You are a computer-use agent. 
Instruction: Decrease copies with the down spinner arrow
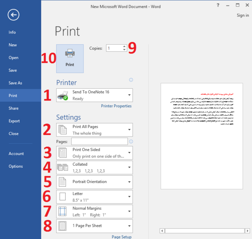pyautogui.click(x=124, y=50)
